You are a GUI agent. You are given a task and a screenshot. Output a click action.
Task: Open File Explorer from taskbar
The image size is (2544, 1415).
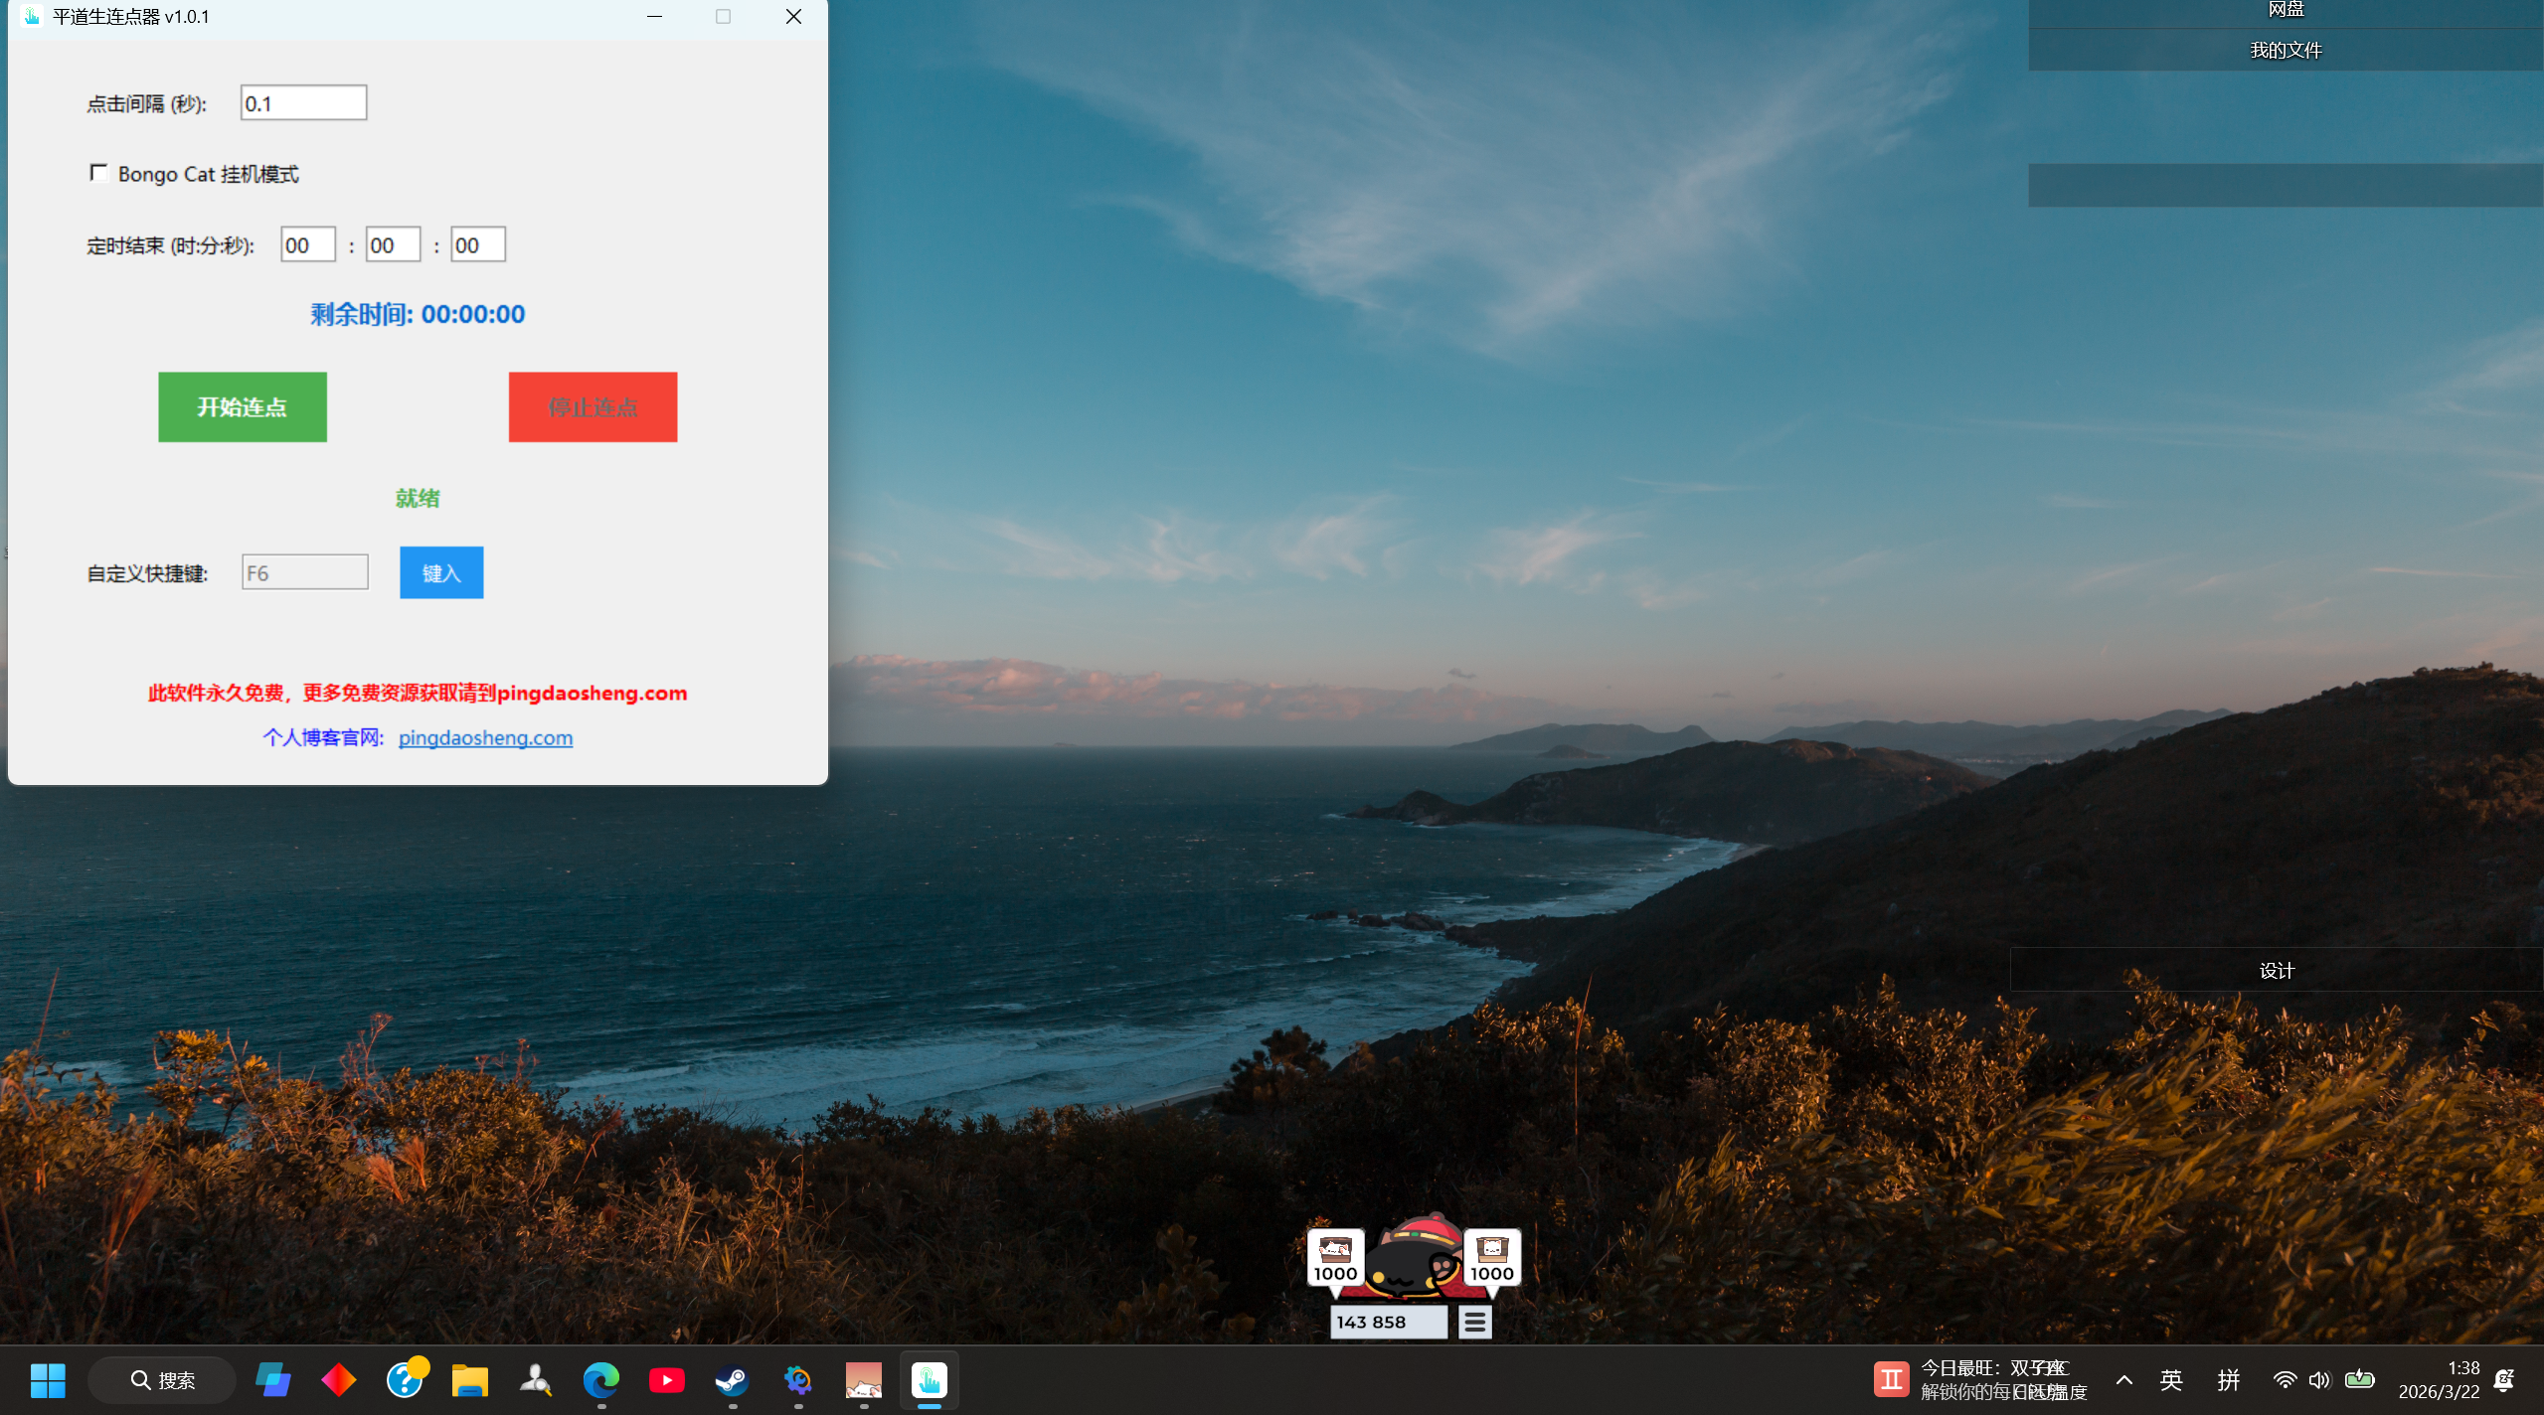[469, 1380]
